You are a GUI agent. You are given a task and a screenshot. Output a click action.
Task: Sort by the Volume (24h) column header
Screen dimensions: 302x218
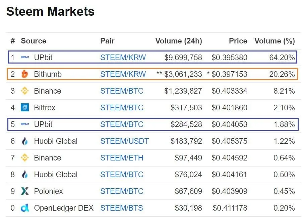click(x=179, y=41)
